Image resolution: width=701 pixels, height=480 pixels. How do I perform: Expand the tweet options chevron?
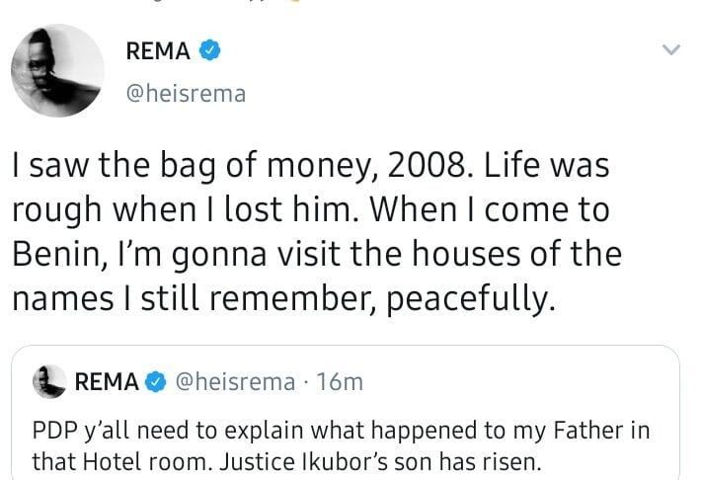click(x=671, y=50)
